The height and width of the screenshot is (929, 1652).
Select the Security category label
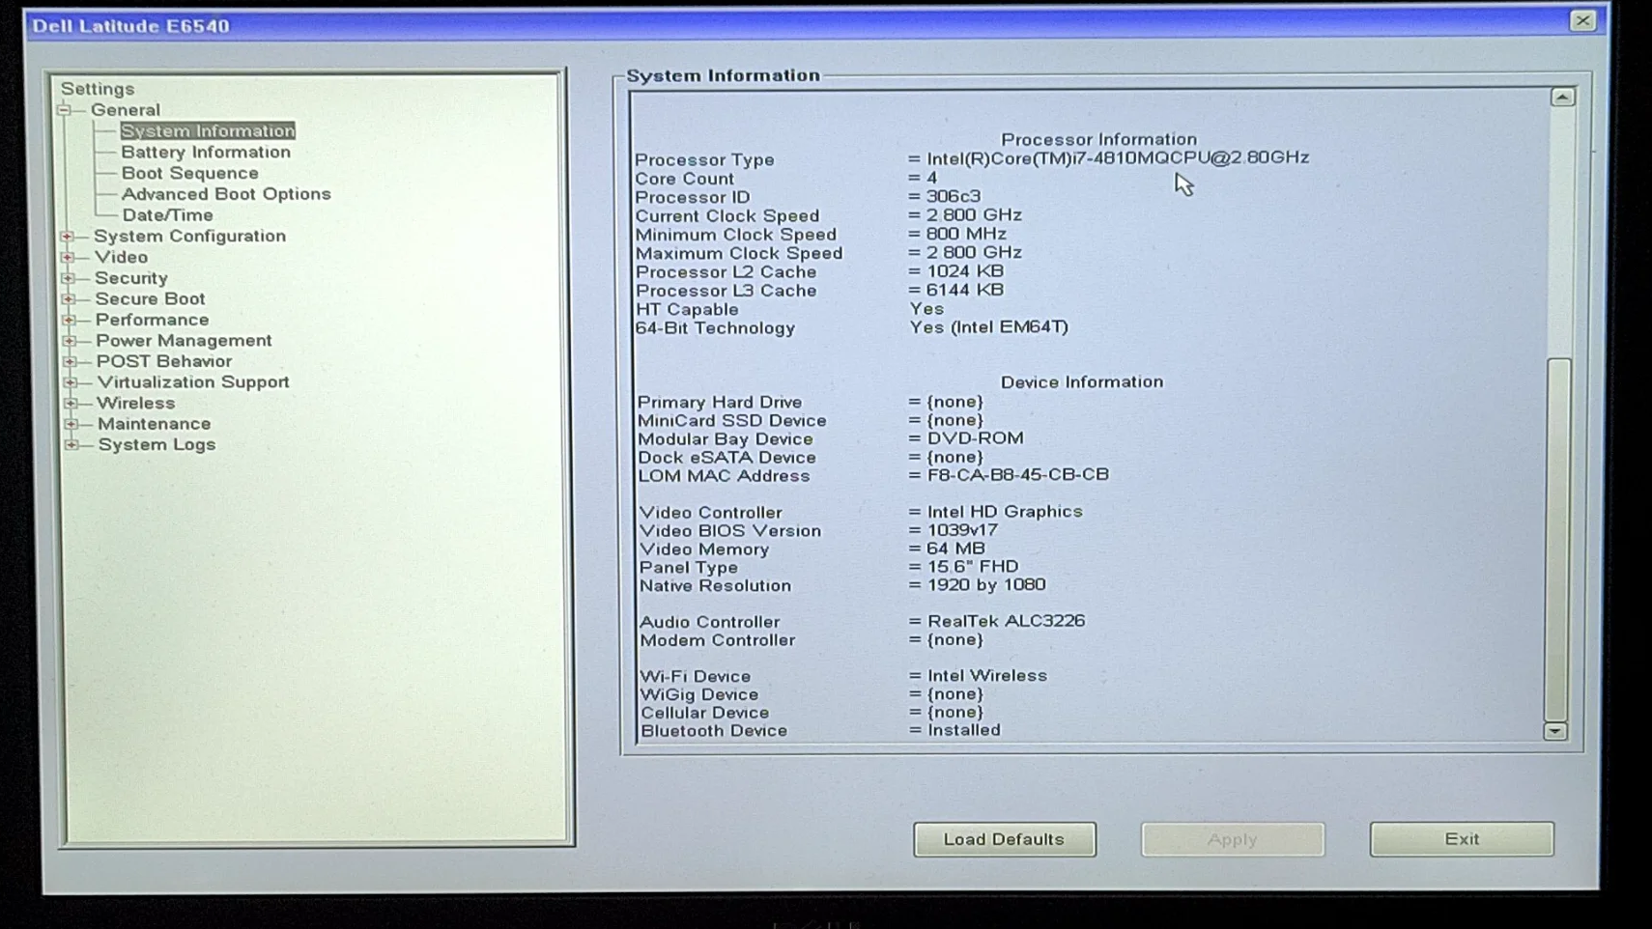(131, 278)
